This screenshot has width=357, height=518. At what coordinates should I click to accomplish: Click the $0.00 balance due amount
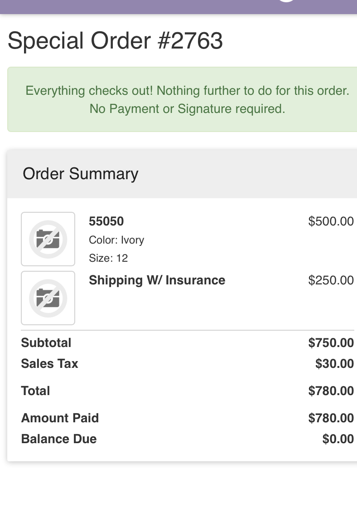click(x=338, y=439)
